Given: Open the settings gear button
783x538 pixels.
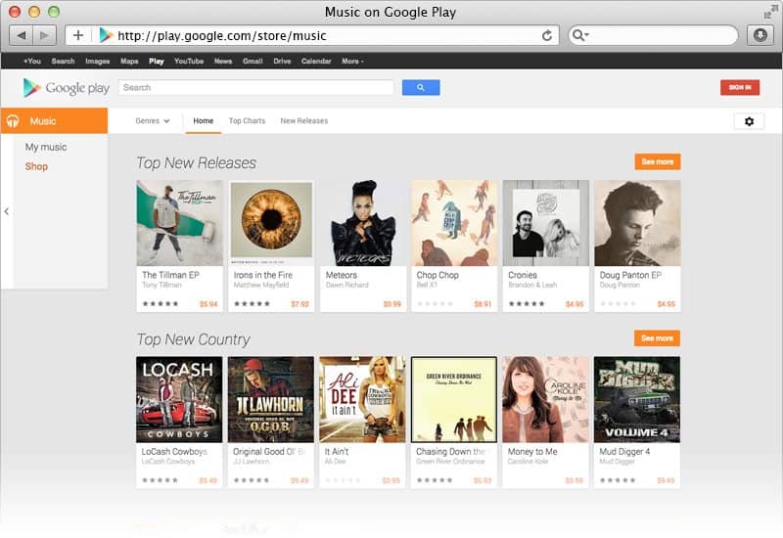Looking at the screenshot, I should click(x=749, y=121).
